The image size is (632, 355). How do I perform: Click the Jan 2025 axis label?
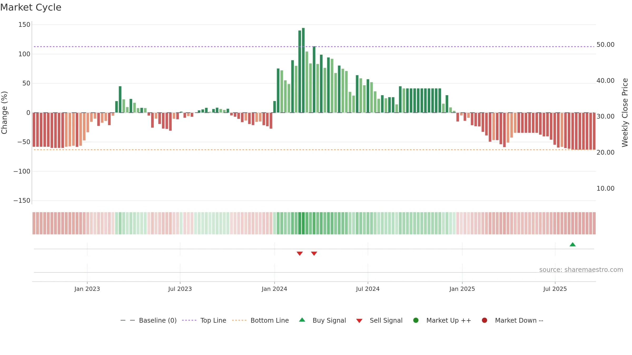point(462,289)
